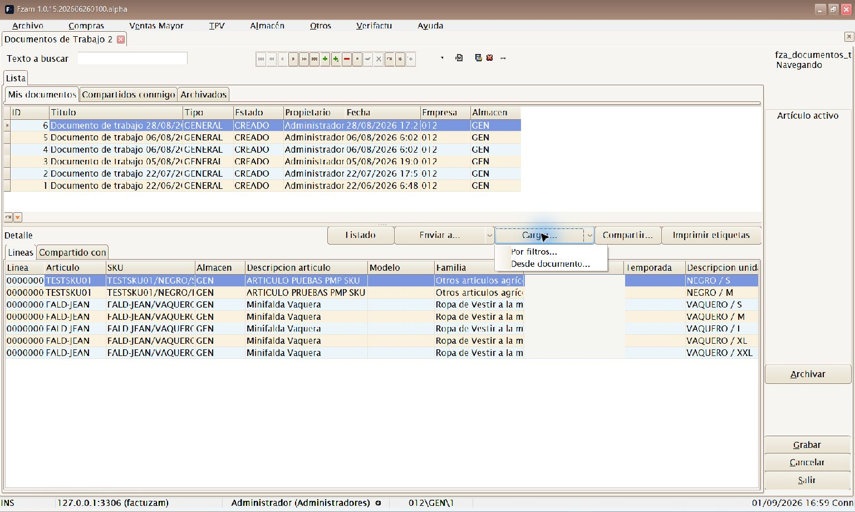
Task: Click the up-arrow navigator toolbar icon
Action: coord(410,58)
